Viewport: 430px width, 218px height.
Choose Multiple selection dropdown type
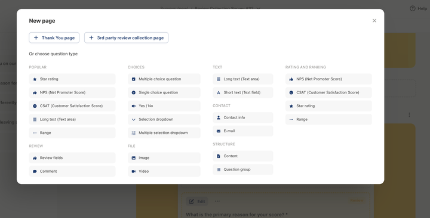click(x=164, y=133)
